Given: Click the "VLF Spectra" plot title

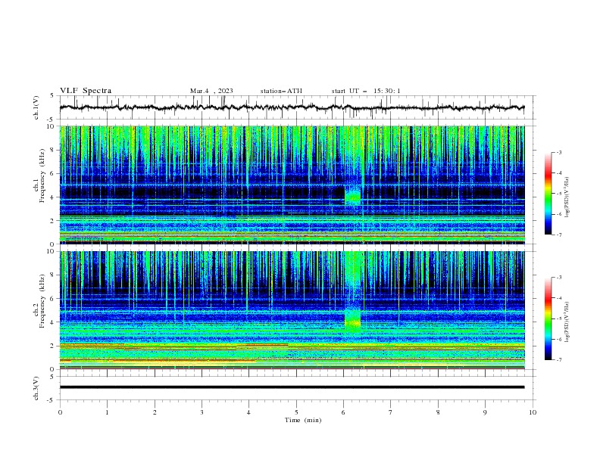Looking at the screenshot, I should 86,91.
